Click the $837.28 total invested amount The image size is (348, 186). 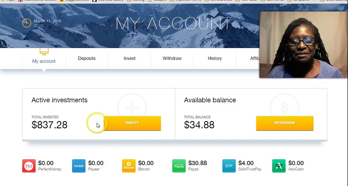click(x=49, y=125)
